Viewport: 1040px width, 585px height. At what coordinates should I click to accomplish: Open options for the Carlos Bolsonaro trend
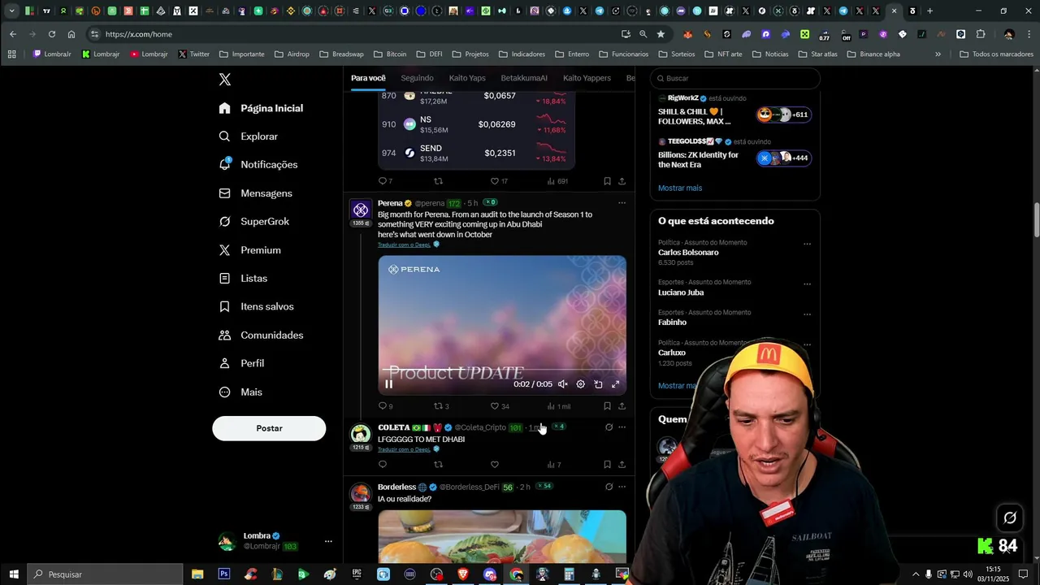807,244
